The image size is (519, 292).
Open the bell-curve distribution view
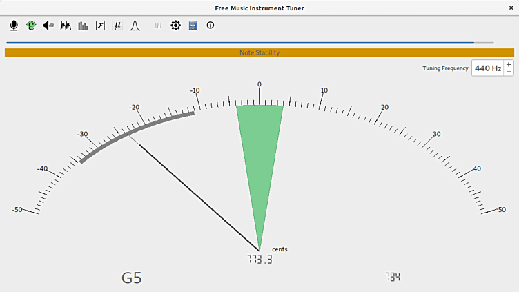pos(135,26)
